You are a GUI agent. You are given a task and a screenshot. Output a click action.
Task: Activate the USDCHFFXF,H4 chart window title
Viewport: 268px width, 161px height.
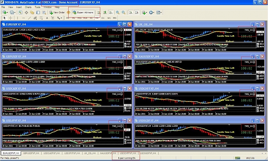[148, 88]
